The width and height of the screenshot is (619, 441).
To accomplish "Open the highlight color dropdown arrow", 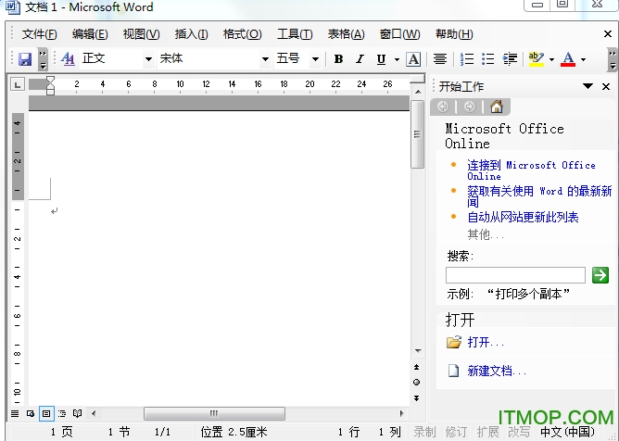I will (x=551, y=59).
